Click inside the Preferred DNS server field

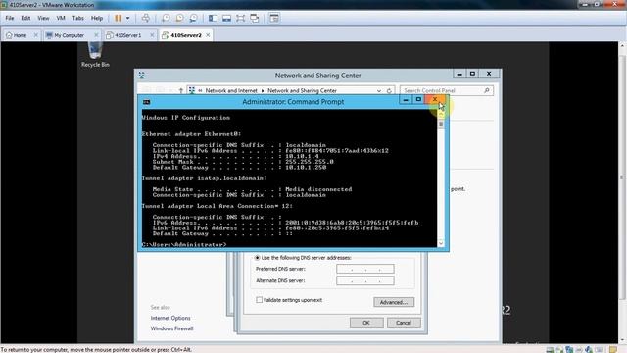click(x=365, y=269)
